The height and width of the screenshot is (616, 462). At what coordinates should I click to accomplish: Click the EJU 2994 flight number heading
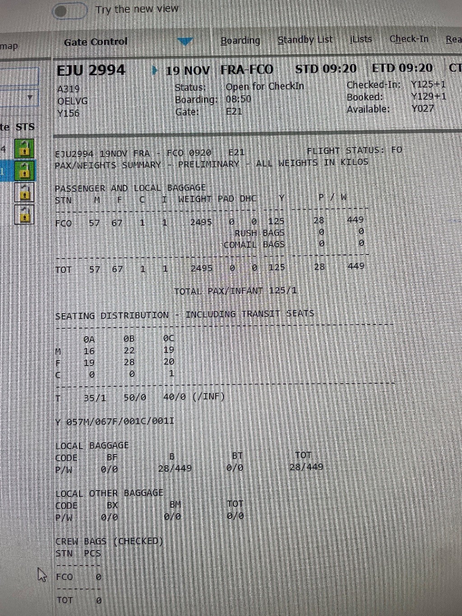(x=91, y=70)
